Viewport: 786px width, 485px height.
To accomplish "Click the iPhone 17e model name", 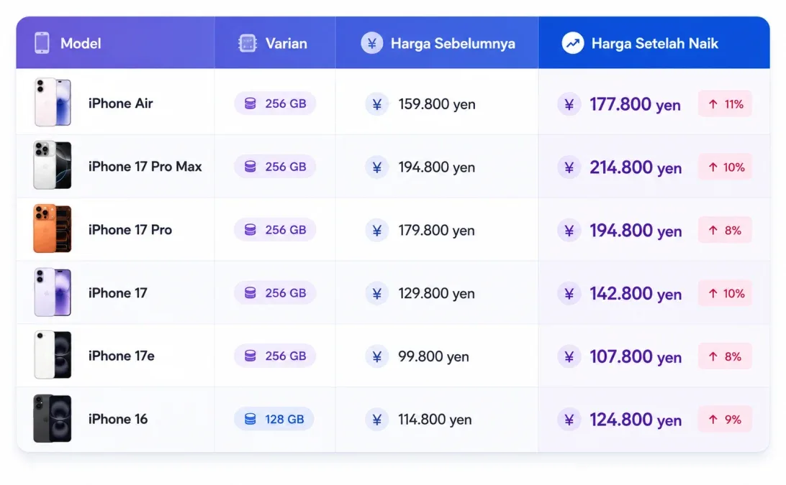I will pos(122,356).
